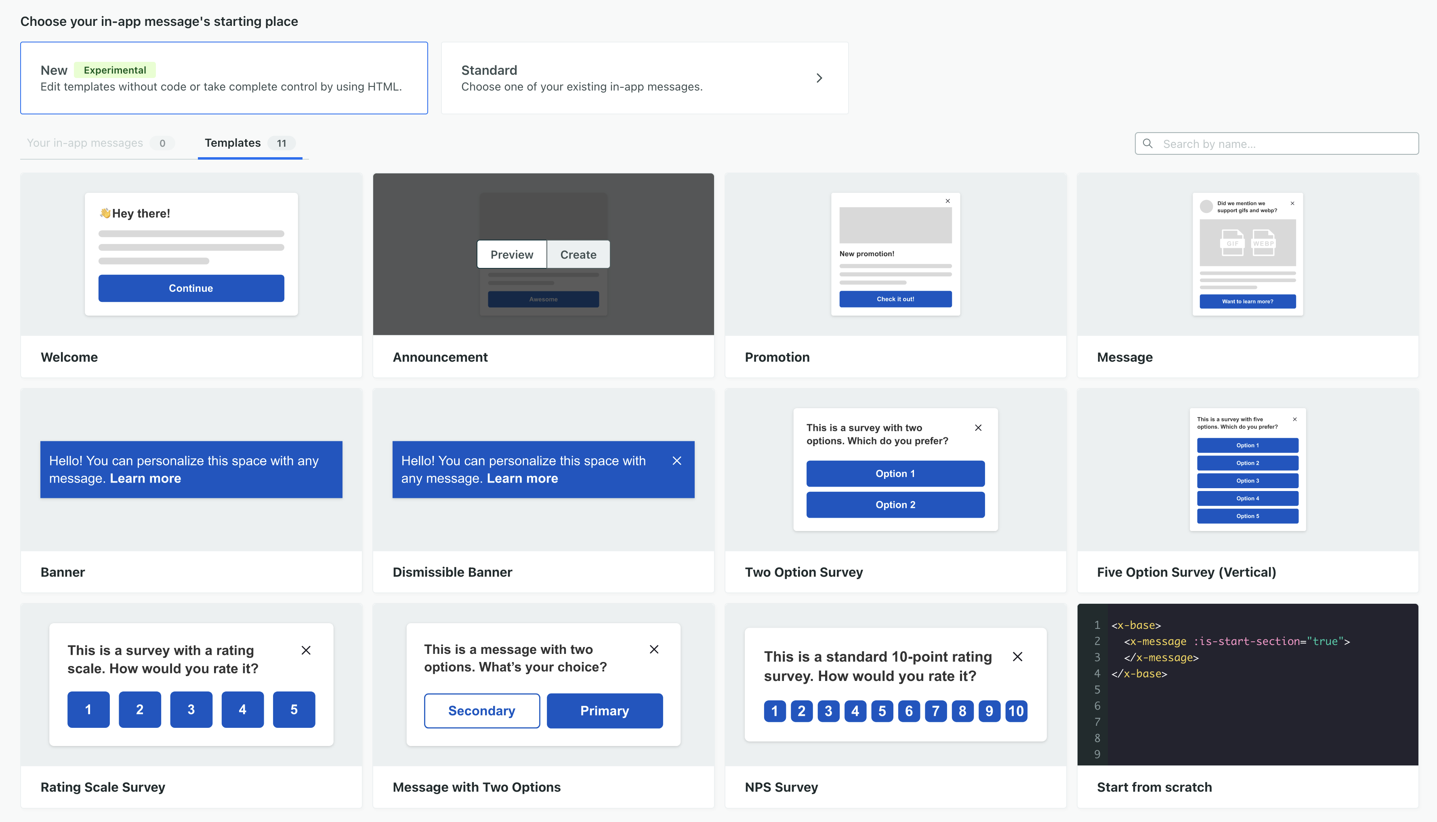Click Want to learn more? in the Message template
This screenshot has height=822, width=1437.
(x=1248, y=301)
